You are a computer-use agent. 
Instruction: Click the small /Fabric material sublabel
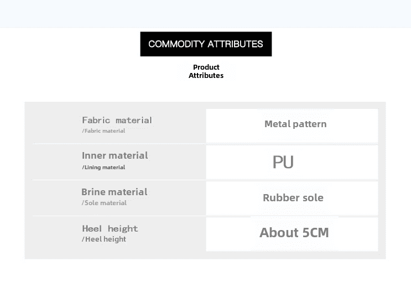[x=103, y=131]
